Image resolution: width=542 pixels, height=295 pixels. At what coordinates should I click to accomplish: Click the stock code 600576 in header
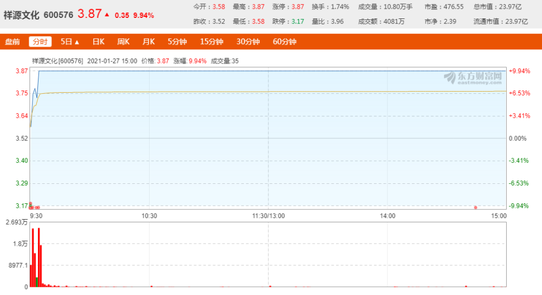point(59,15)
